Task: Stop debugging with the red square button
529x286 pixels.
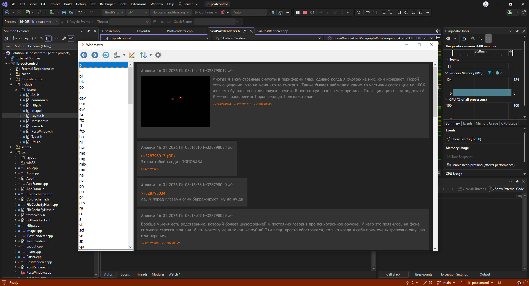Action: click(305, 12)
